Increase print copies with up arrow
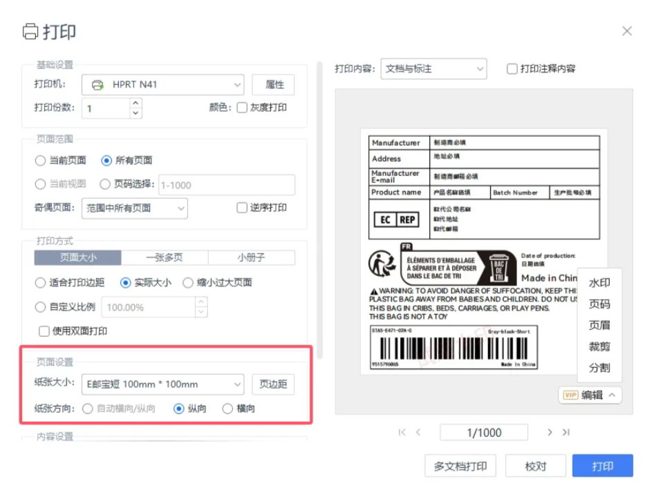This screenshot has width=654, height=497. click(x=135, y=102)
